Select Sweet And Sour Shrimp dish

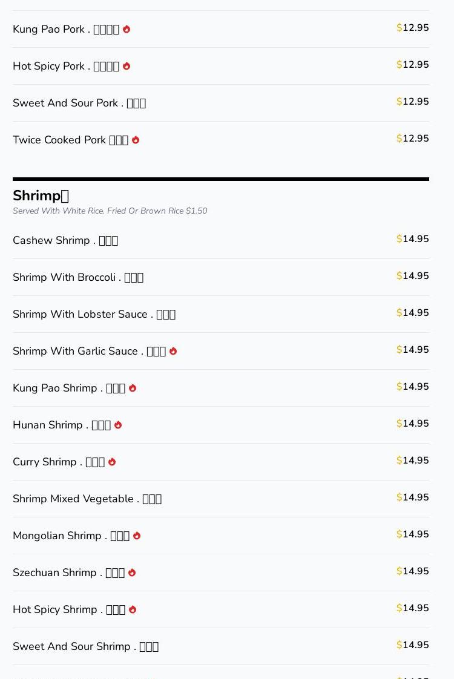pos(221,646)
